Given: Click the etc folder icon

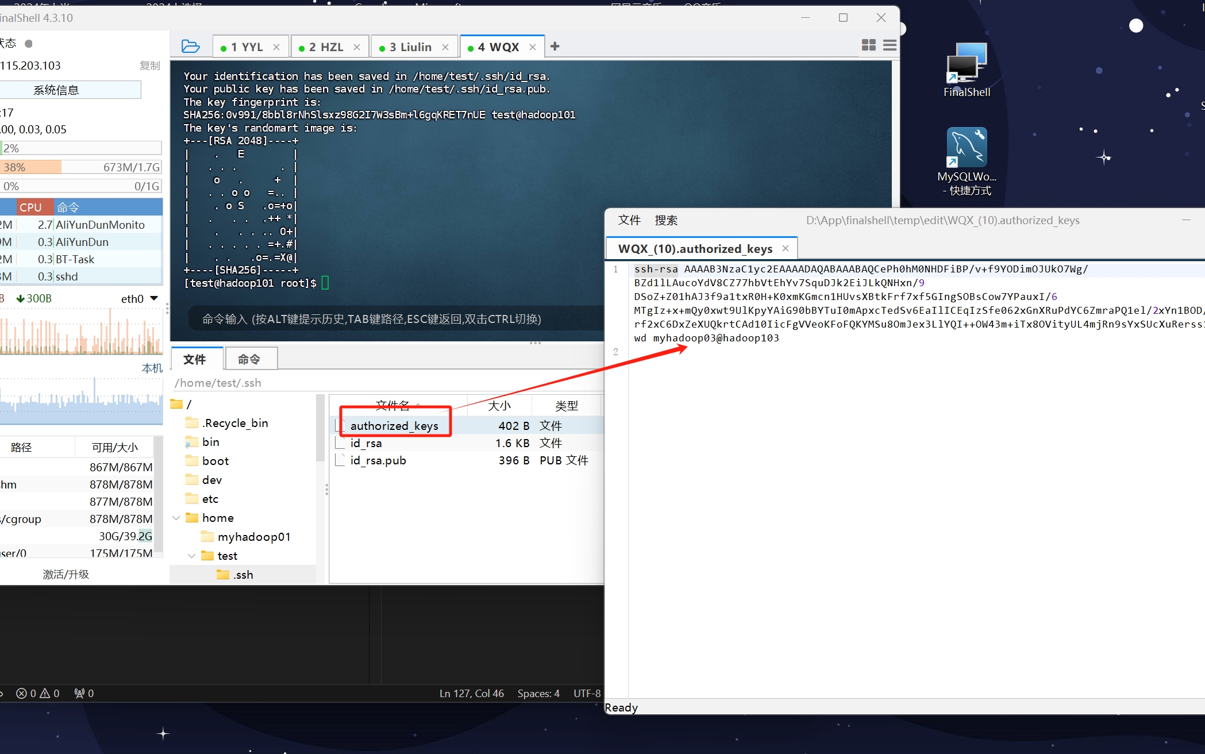Looking at the screenshot, I should 192,499.
